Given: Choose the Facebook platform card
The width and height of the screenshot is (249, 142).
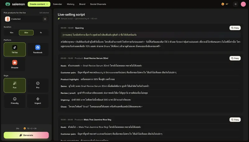Looking at the screenshot, I should [x=38, y=50].
